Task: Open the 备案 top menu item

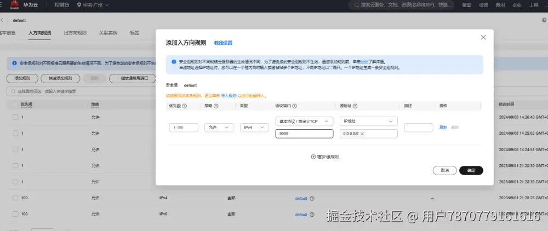Action: click(x=466, y=5)
